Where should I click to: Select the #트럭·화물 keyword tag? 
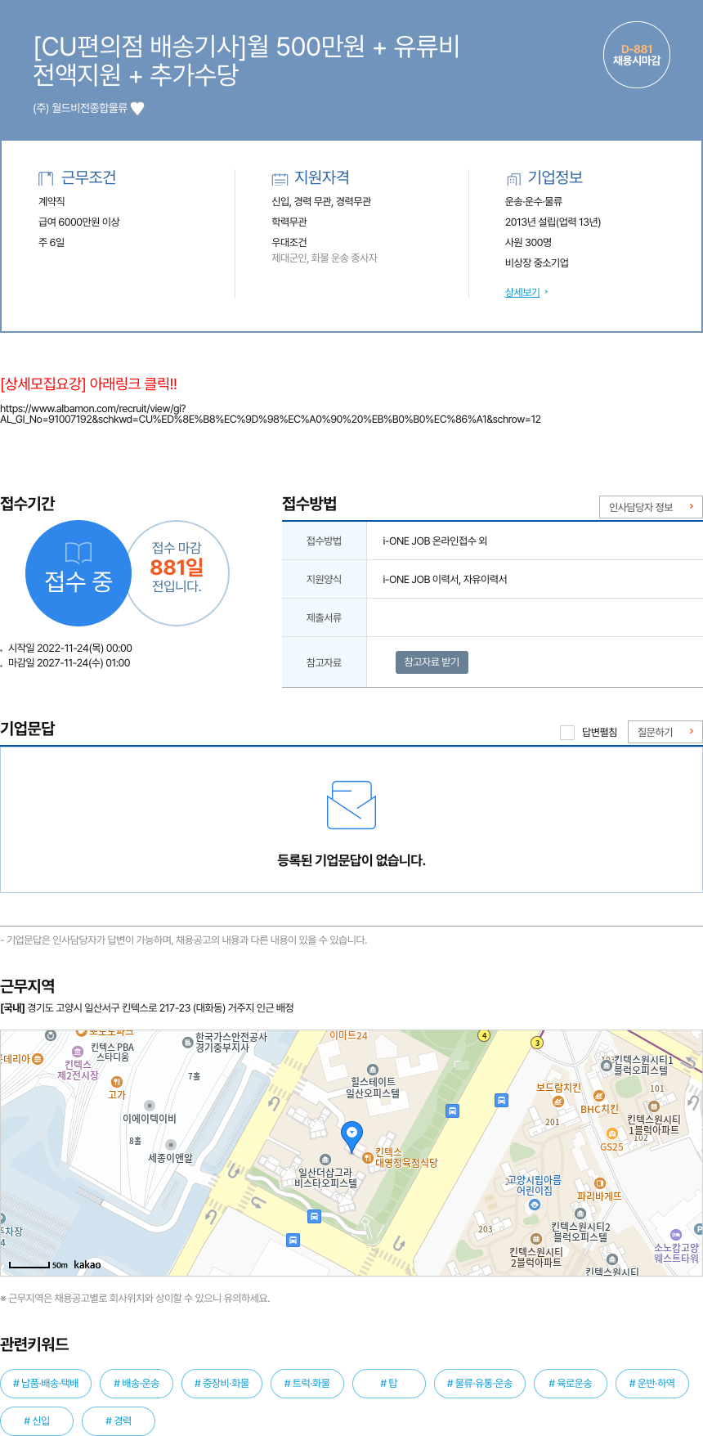click(307, 1383)
